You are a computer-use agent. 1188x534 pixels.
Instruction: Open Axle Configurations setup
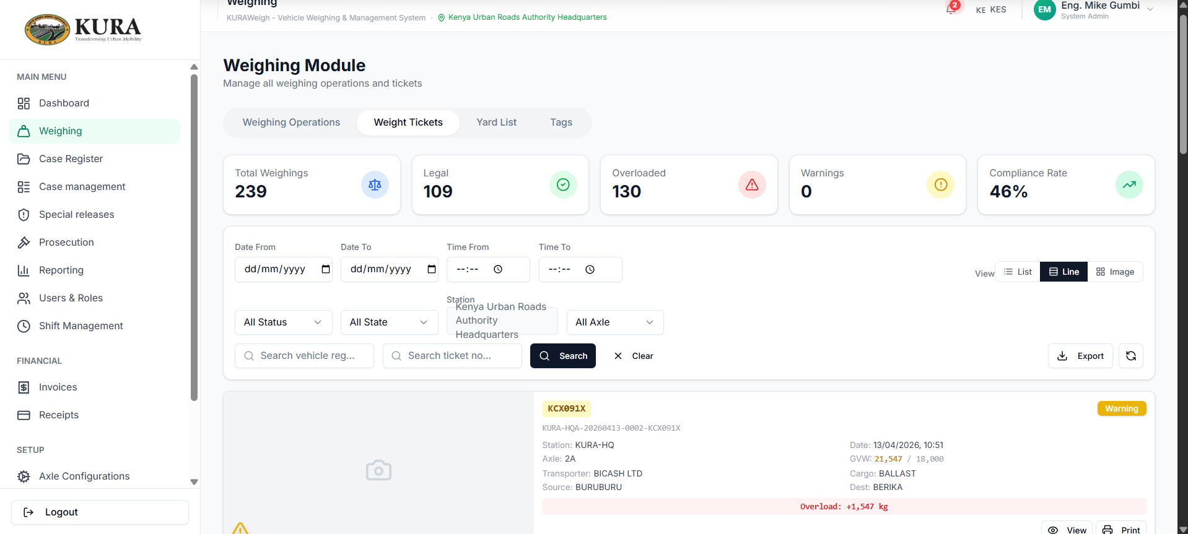coord(95,476)
